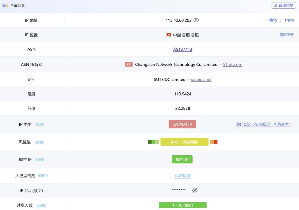299x210 pixels.
Task: Start the 点击检测 large model check
Action: coord(183,176)
